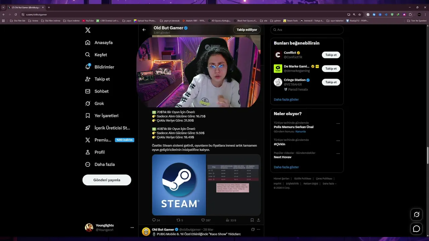Click the page scrollbar thumb
Viewport: 429px width, 241px height.
coord(427,155)
